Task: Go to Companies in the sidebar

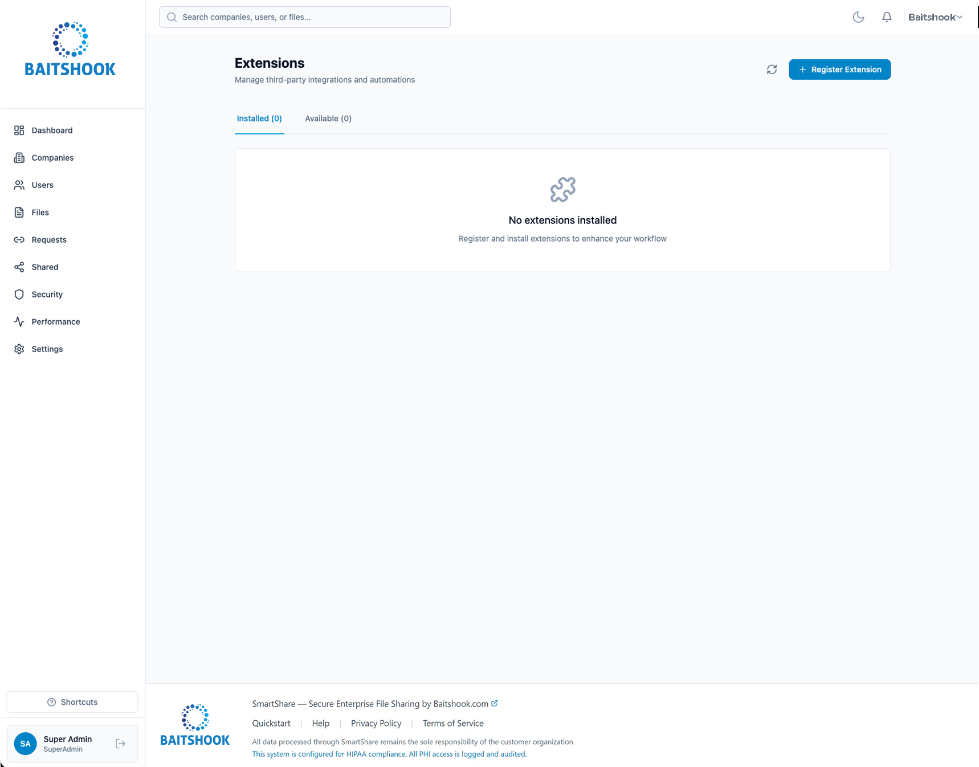Action: tap(52, 158)
